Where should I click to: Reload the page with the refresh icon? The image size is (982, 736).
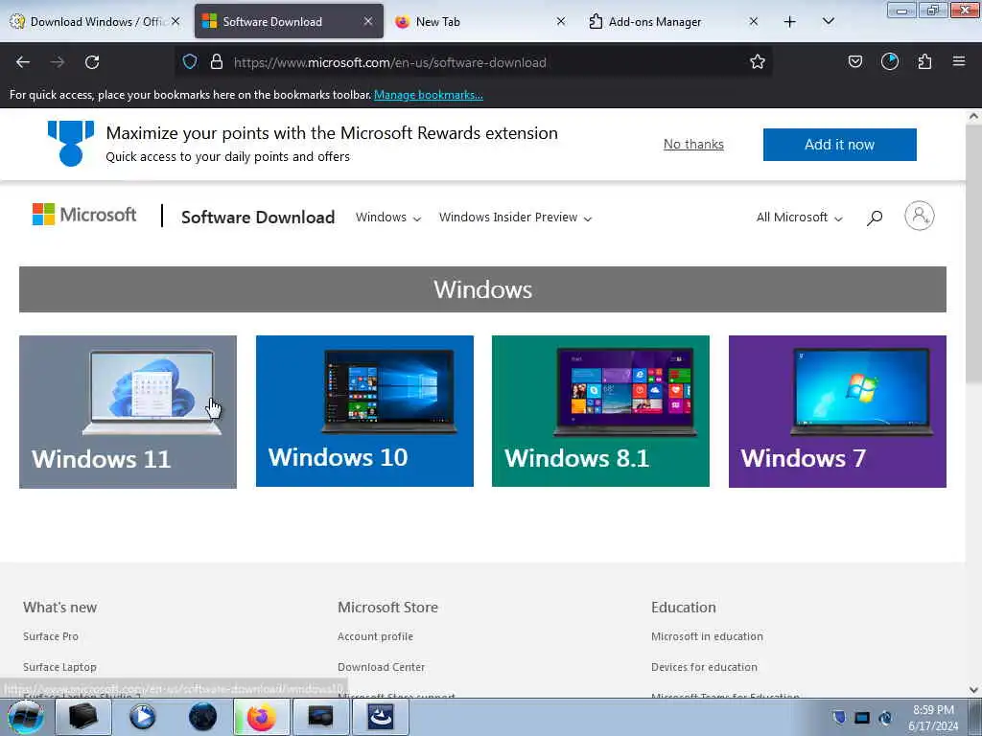[x=92, y=62]
